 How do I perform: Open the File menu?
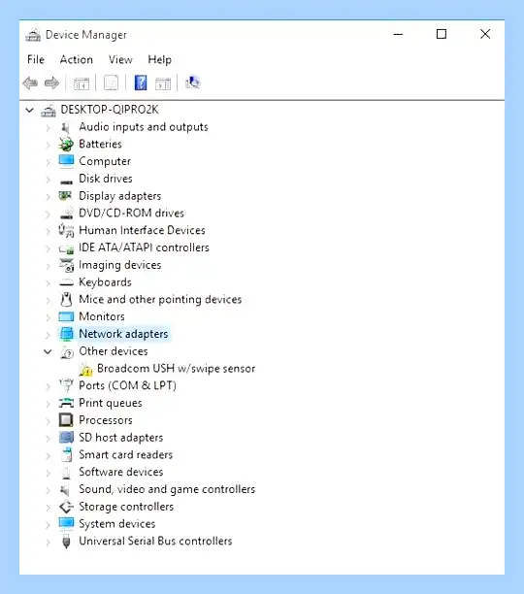(36, 59)
